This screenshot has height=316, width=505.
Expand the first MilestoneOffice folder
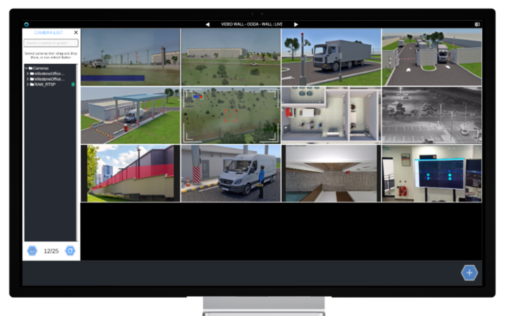(28, 74)
